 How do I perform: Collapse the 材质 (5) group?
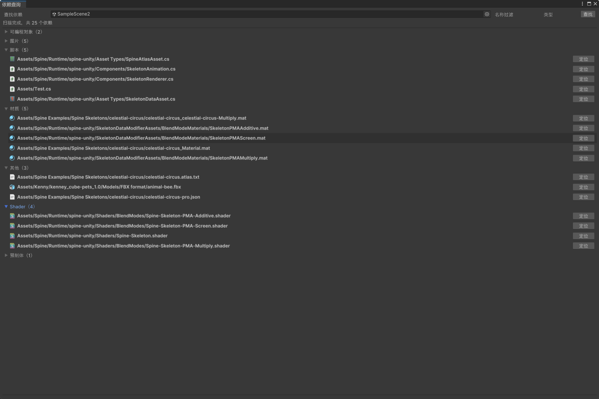6,109
